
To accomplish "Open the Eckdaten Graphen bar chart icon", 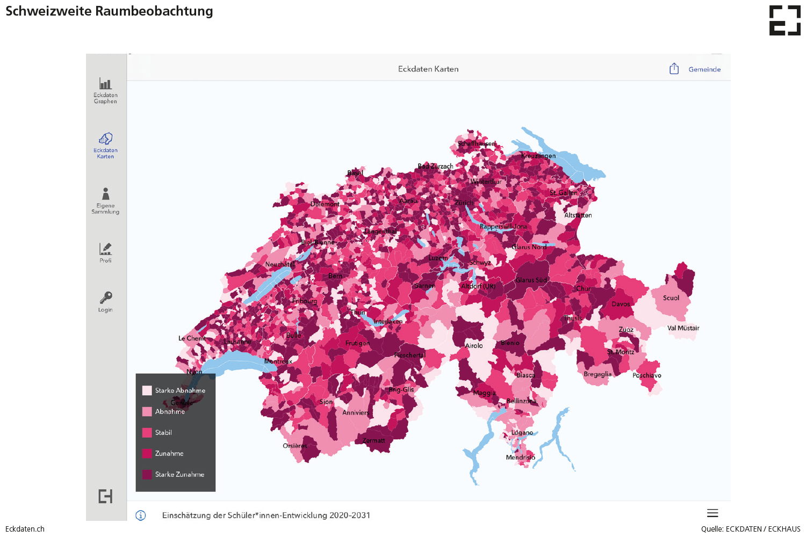I will click(105, 84).
